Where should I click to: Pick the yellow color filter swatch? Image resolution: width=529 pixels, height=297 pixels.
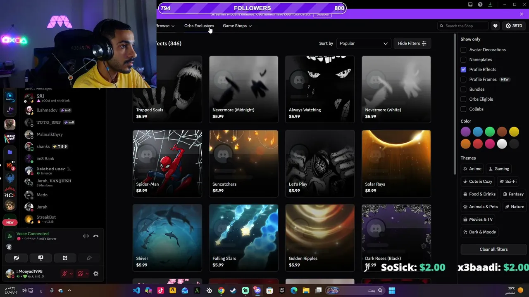(514, 132)
